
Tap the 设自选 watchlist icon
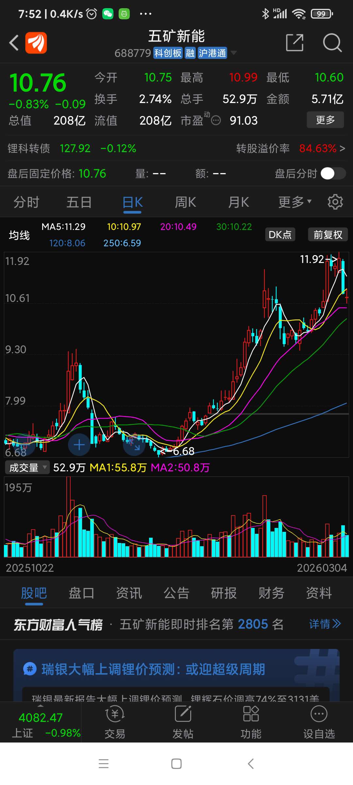319,722
